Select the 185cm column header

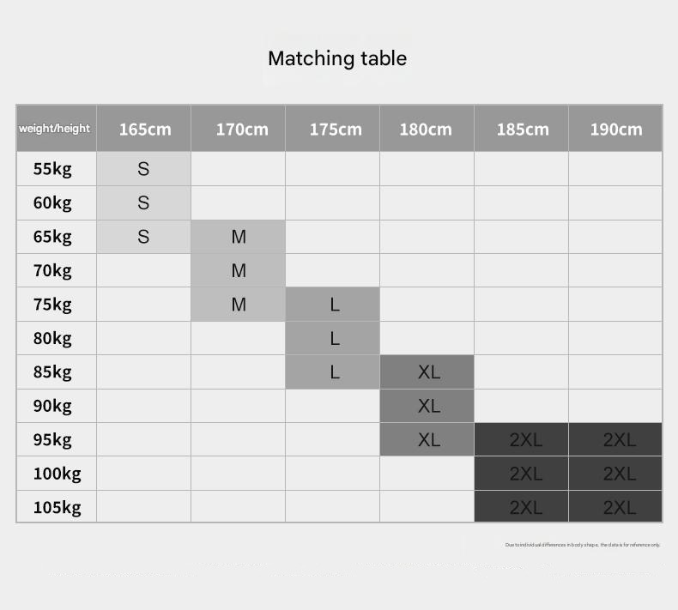tap(523, 130)
